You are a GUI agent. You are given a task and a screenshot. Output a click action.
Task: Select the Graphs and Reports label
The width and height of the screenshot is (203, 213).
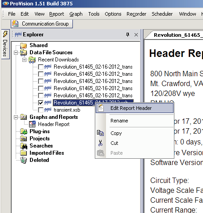pos(54,117)
